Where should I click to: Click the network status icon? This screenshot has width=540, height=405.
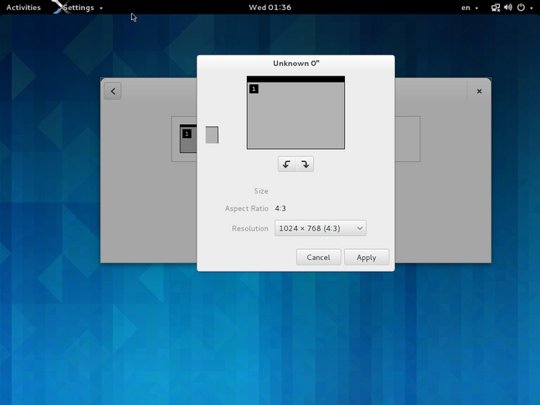point(495,8)
